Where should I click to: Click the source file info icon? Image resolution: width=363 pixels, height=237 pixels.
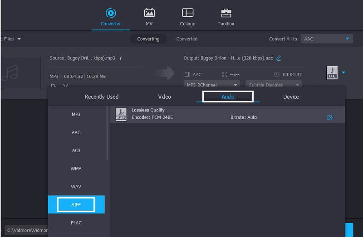pyautogui.click(x=121, y=58)
